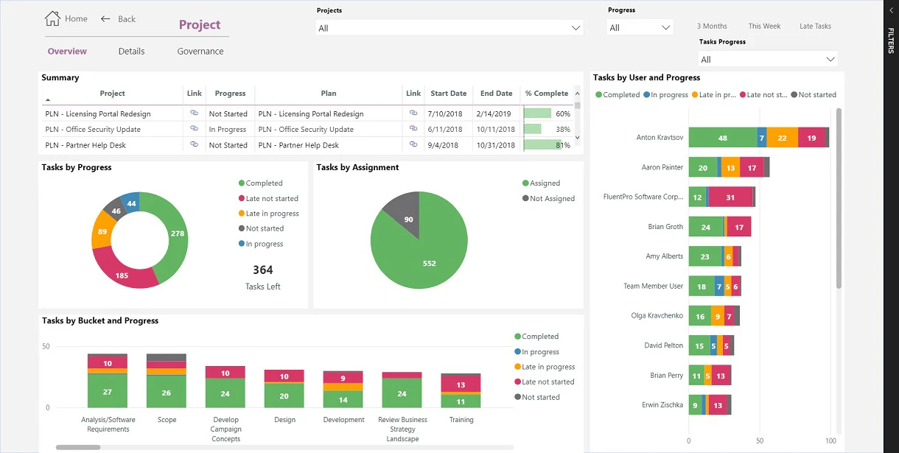Click Completed legend in Tasks by User chart
Image resolution: width=899 pixels, height=453 pixels.
pos(618,94)
